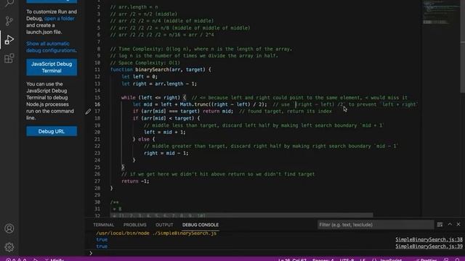465x261 pixels.
Task: Click the feedback icon in status bar
Action: tap(446, 260)
